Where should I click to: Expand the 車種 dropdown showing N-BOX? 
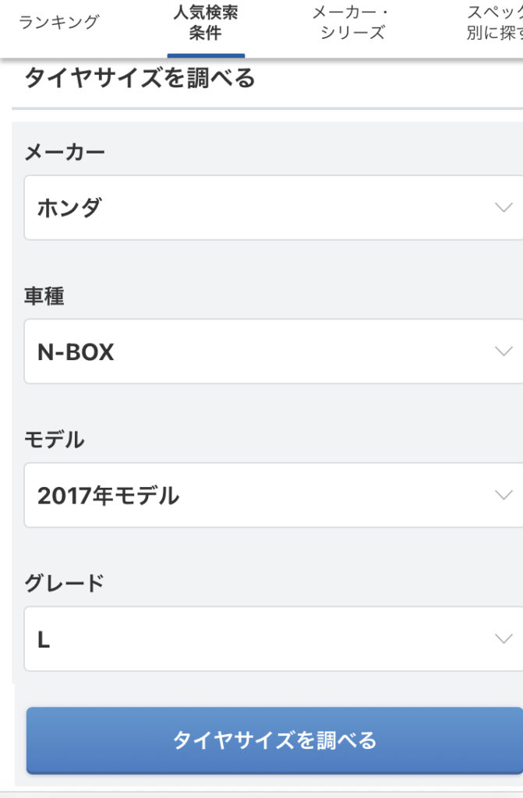[x=265, y=351]
